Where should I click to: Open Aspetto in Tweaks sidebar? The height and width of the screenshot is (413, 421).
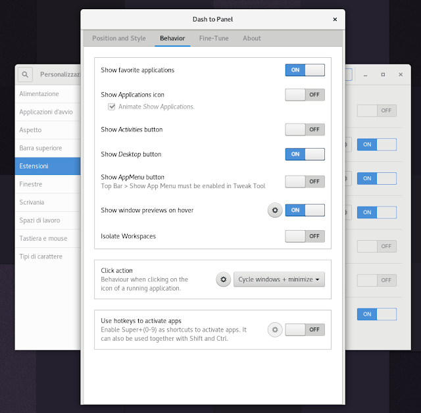click(x=48, y=130)
